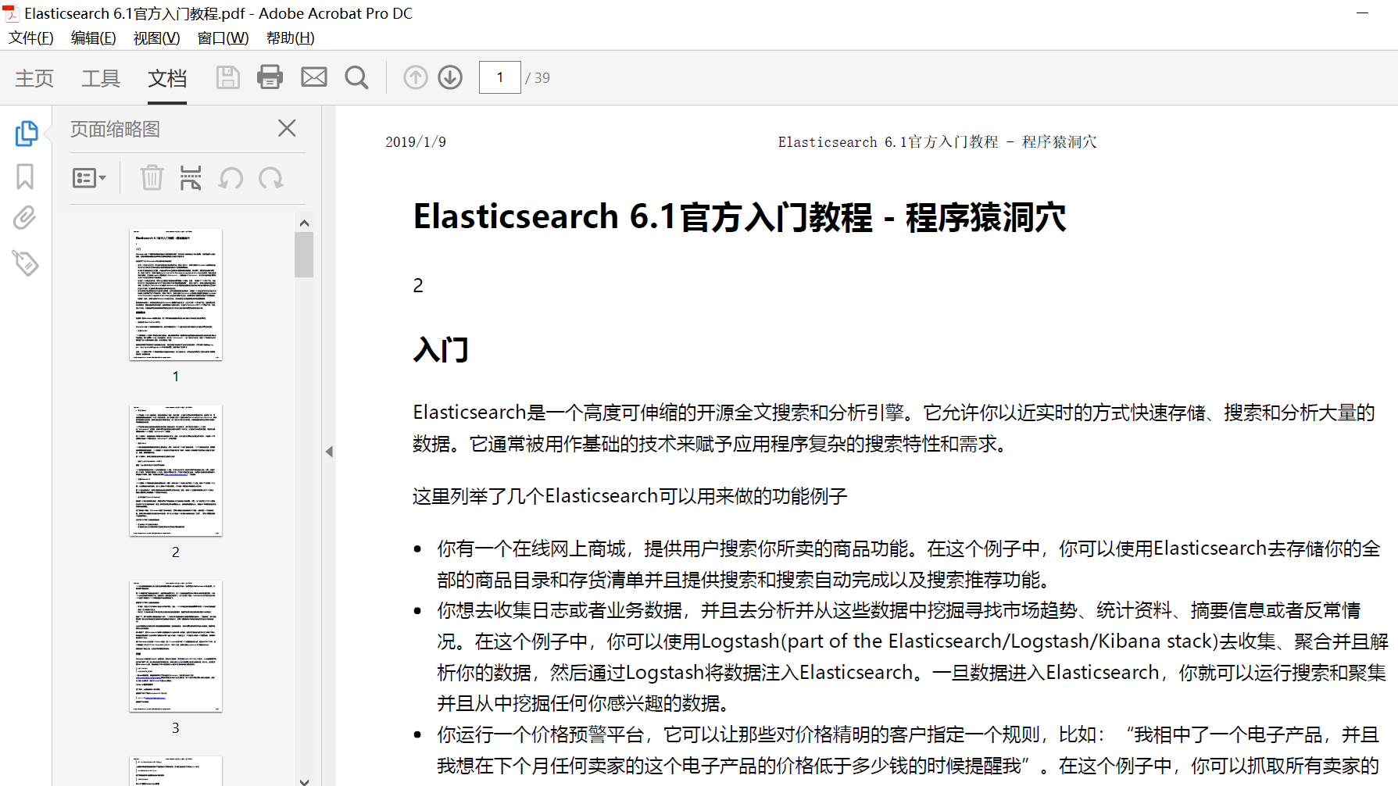Open the 视图(V) menu
This screenshot has width=1398, height=786.
[157, 38]
